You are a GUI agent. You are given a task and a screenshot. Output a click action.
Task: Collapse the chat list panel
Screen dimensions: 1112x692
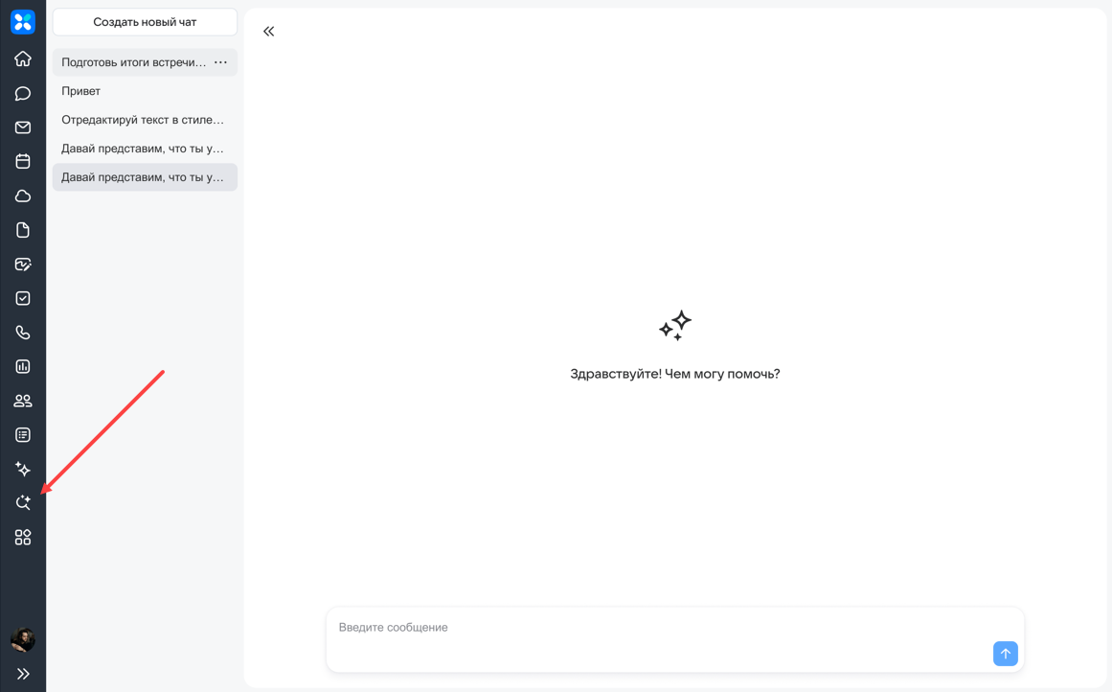269,32
